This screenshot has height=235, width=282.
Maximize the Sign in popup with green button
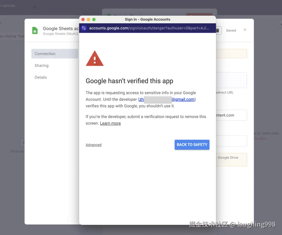coord(94,19)
